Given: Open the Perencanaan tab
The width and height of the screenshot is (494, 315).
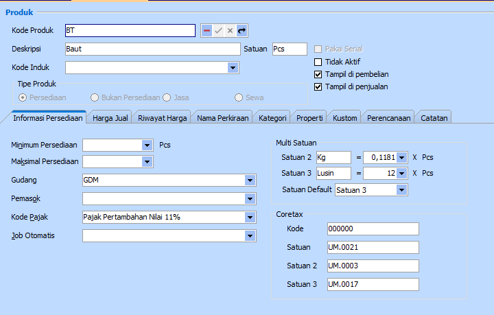Looking at the screenshot, I should tap(389, 118).
